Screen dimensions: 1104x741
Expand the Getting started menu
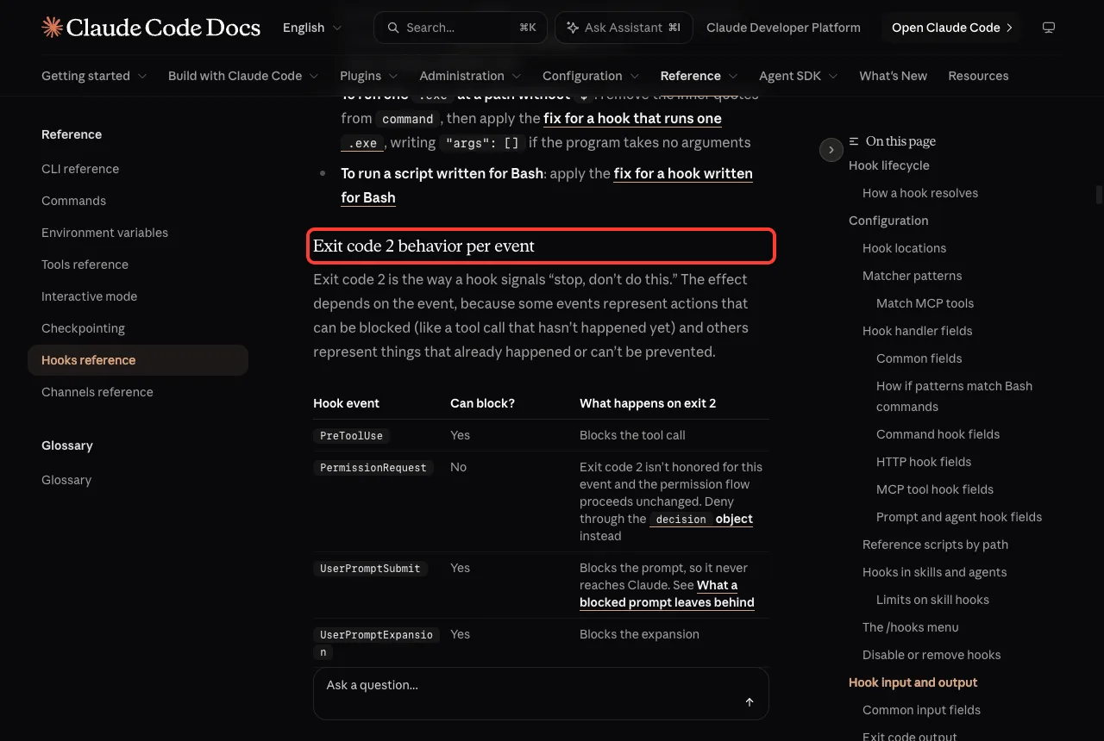click(94, 76)
